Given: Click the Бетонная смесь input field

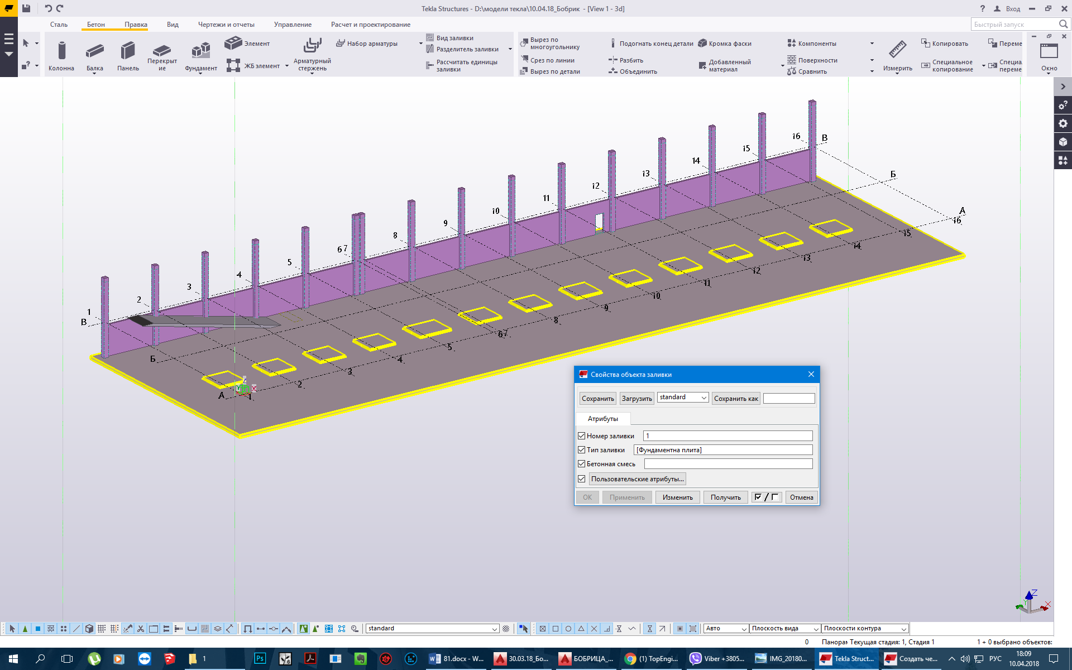Looking at the screenshot, I should point(728,464).
